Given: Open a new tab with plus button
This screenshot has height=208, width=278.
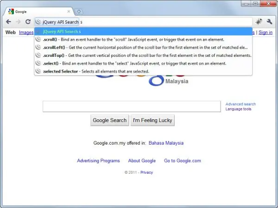Looking at the screenshot, I should pos(79,12).
